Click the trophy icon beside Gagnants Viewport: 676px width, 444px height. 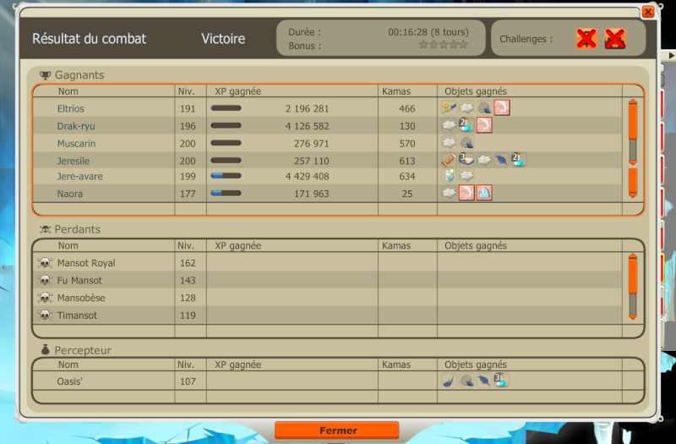(46, 75)
